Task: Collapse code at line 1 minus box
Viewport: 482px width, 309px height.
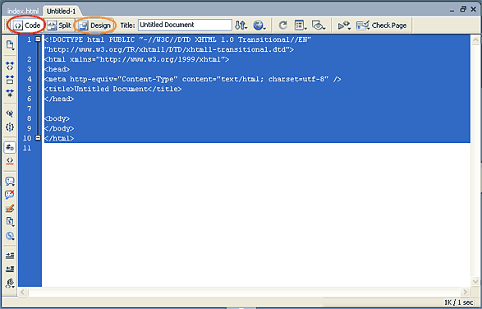Action: [x=38, y=39]
